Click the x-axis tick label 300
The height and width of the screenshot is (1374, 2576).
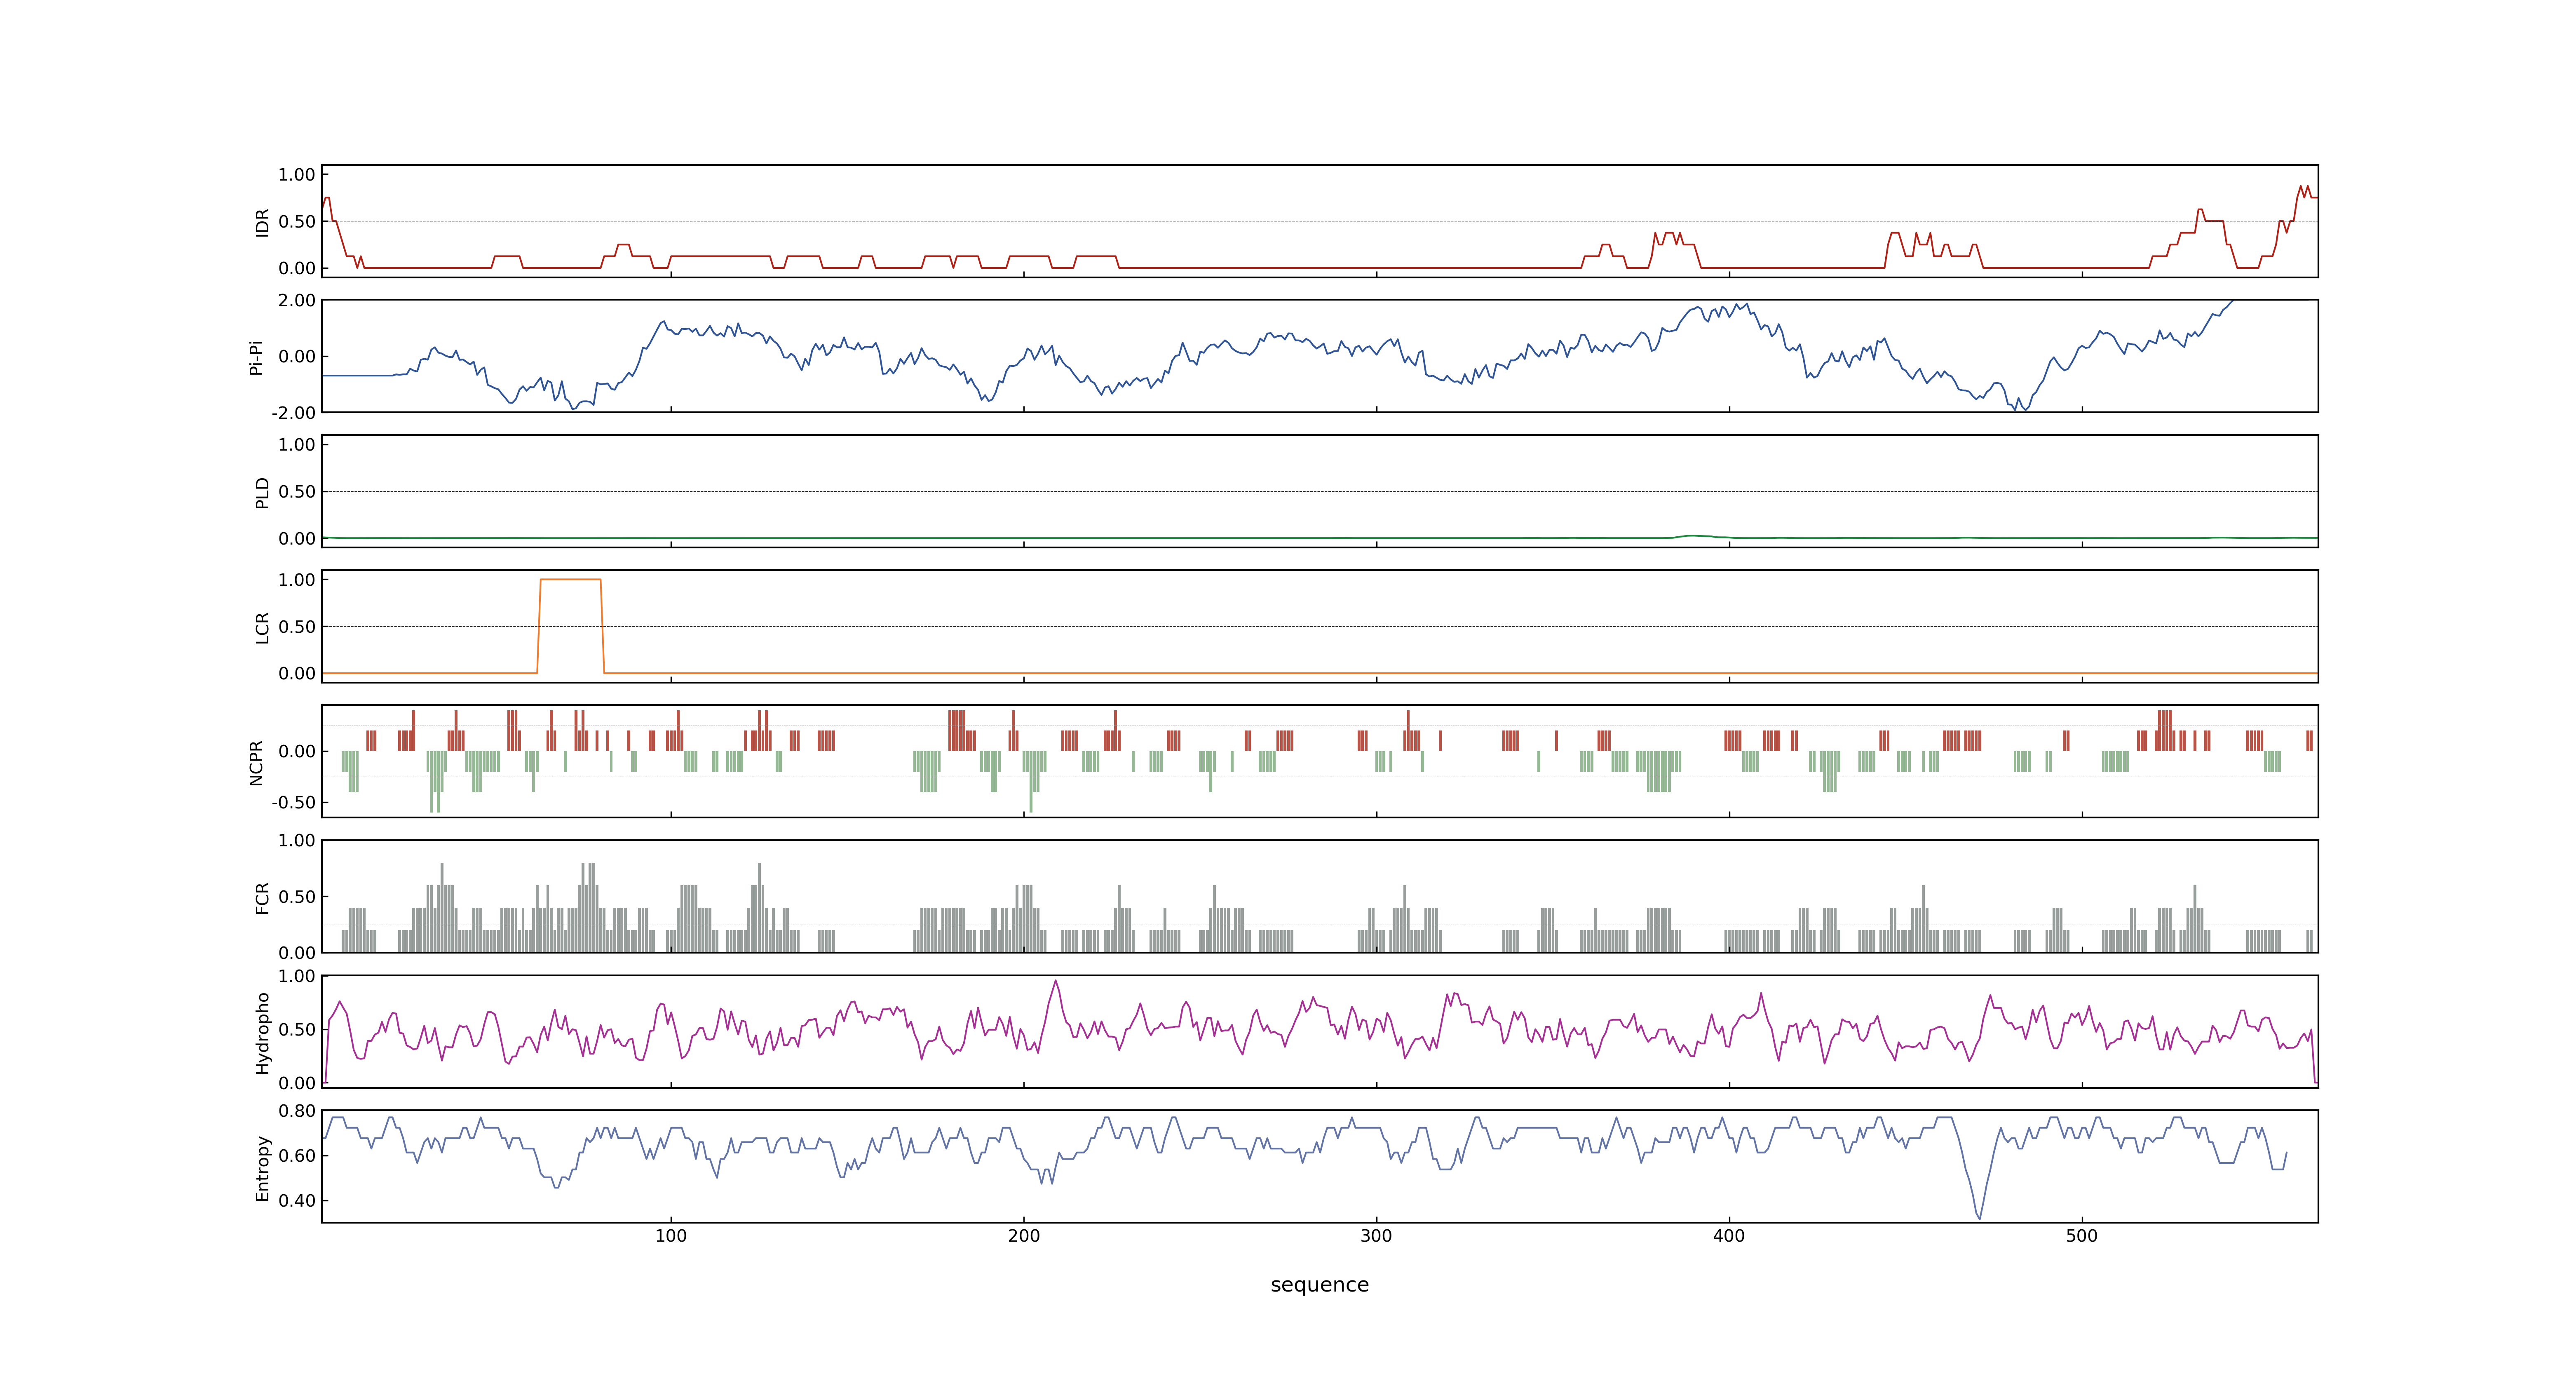point(1376,1236)
